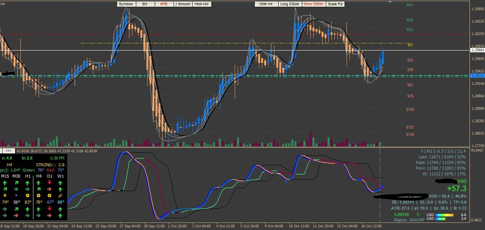Select the HMA-NN button
This screenshot has height=230, width=485.
click(x=202, y=4)
